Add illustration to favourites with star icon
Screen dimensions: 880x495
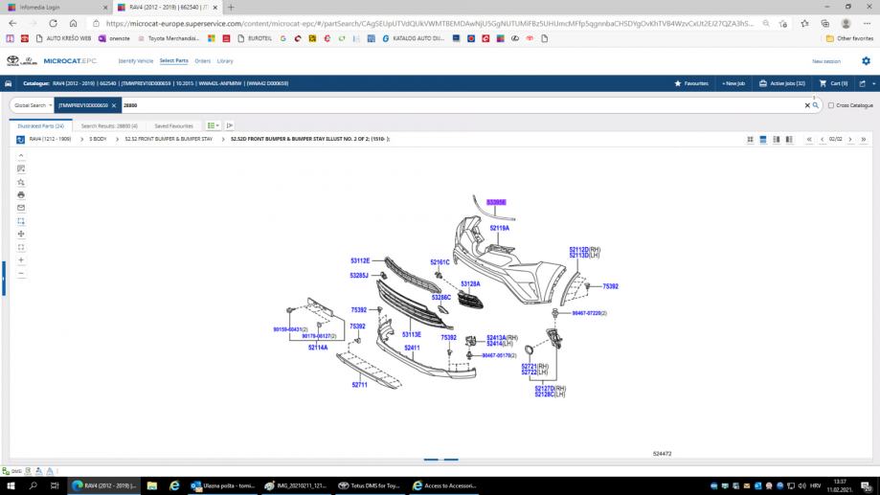(21, 181)
